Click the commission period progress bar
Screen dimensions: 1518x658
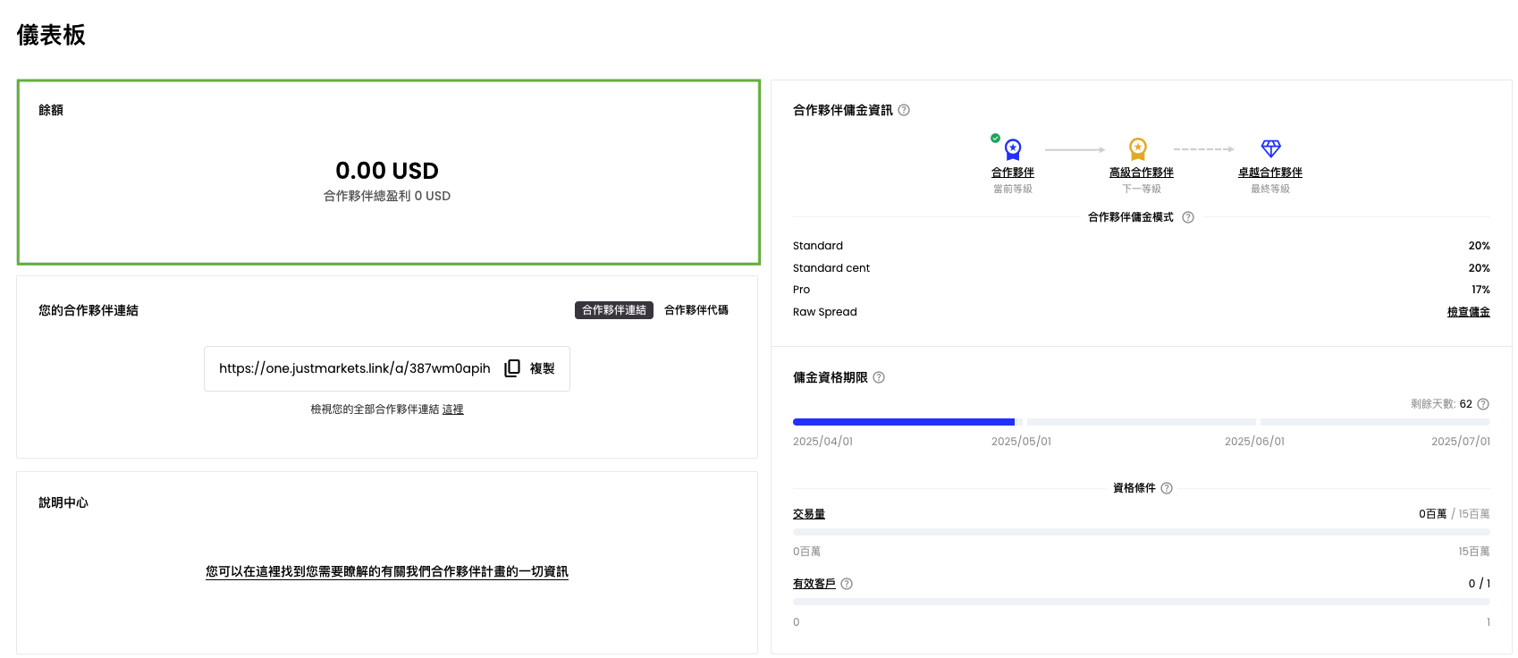[x=1142, y=422]
